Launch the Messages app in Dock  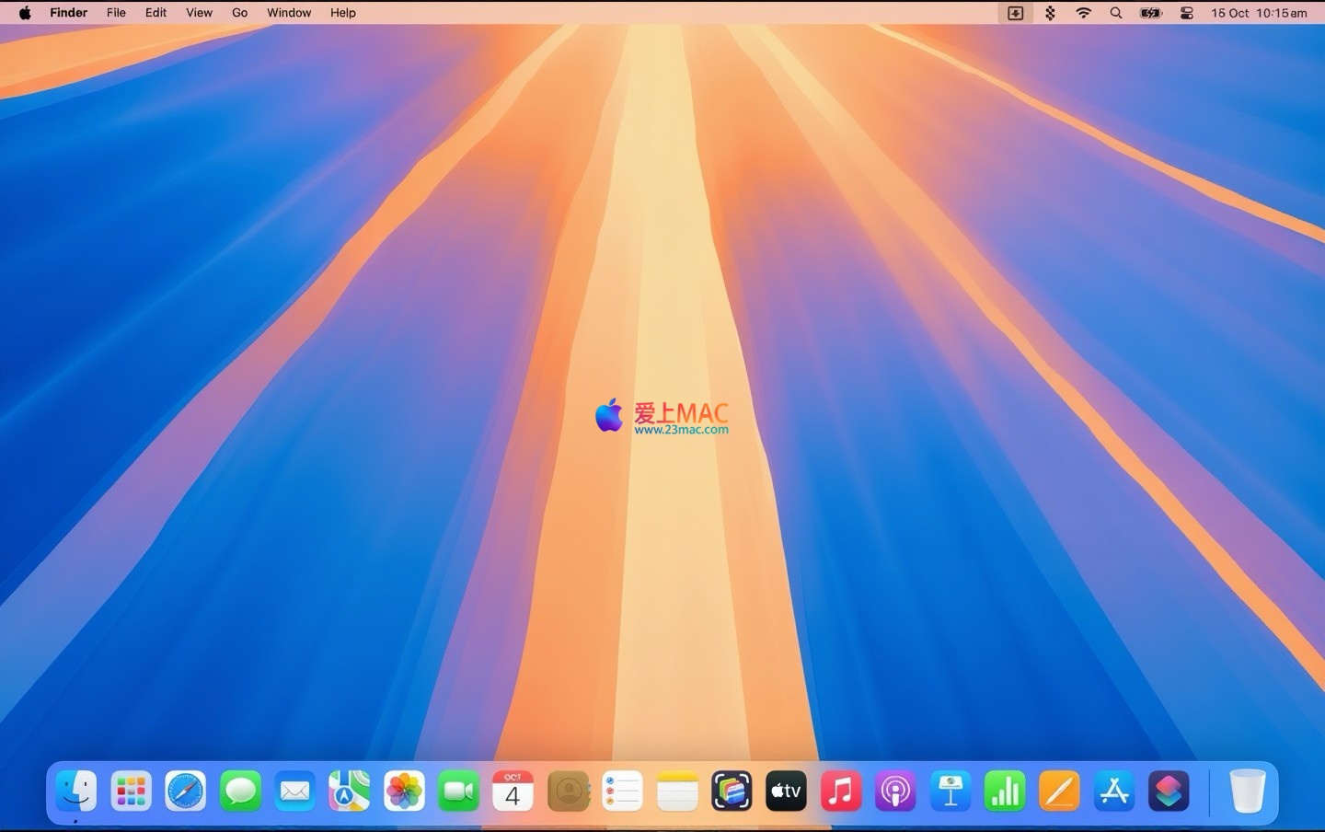coord(240,792)
